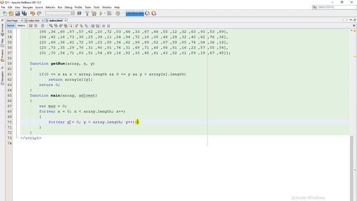Screen dimensions: 357x201
Task: Click the first circular icon after memory bar
Action: pos(147,13)
